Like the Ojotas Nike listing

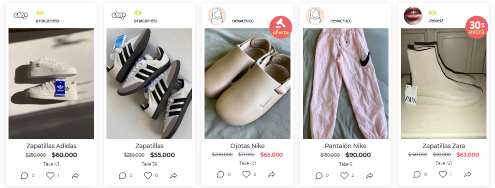[246, 174]
